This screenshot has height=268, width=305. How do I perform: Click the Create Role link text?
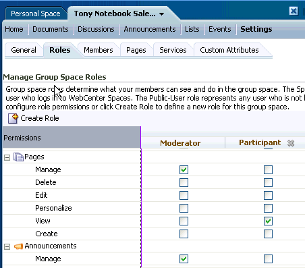pos(40,118)
